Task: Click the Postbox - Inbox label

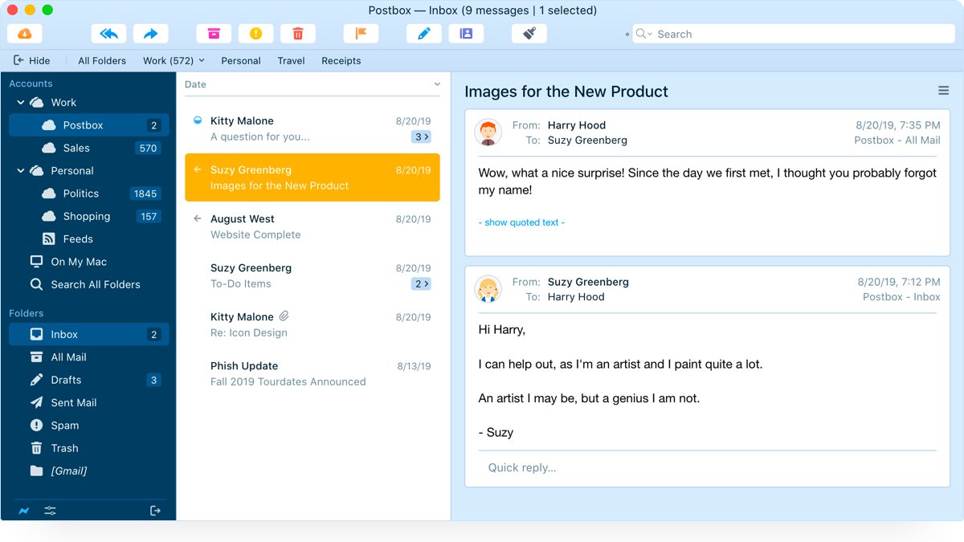Action: pyautogui.click(x=901, y=296)
